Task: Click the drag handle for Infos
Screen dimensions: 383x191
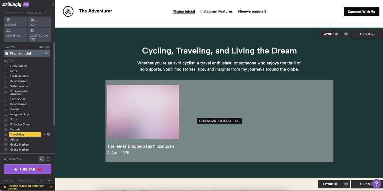Action: 6,71
